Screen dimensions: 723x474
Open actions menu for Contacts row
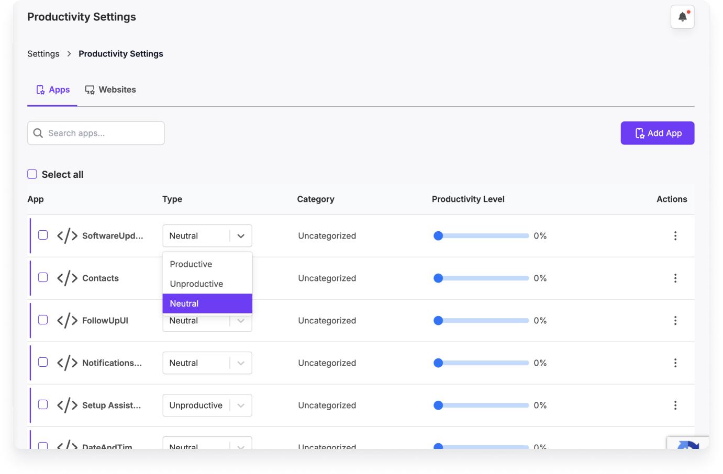point(675,278)
